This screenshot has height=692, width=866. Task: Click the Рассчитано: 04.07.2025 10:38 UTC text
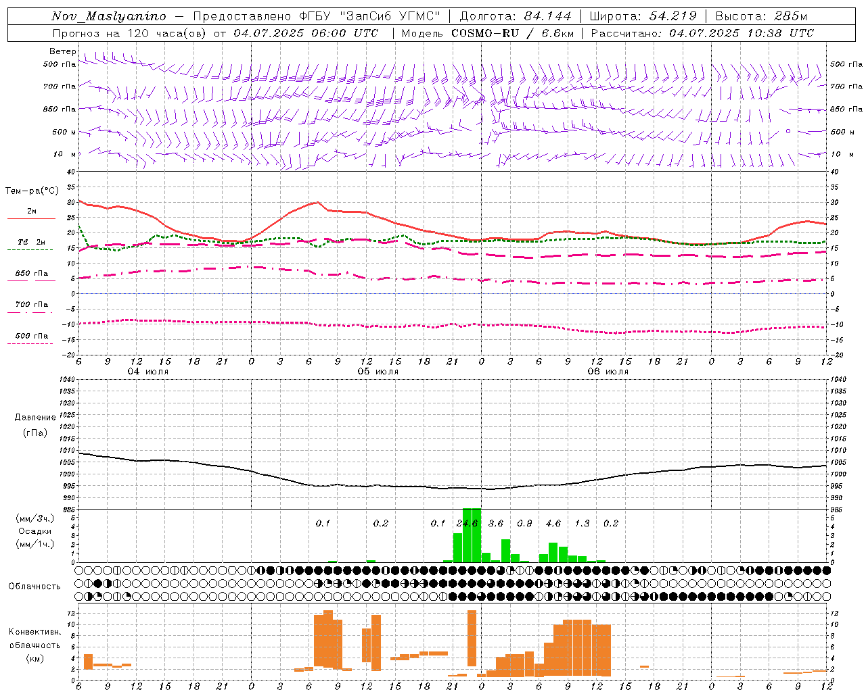(702, 33)
